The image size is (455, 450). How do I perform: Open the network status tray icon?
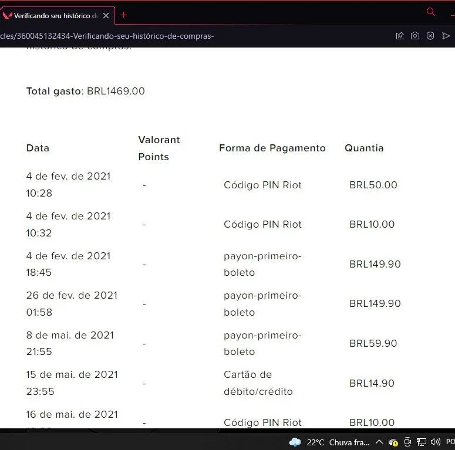click(422, 442)
